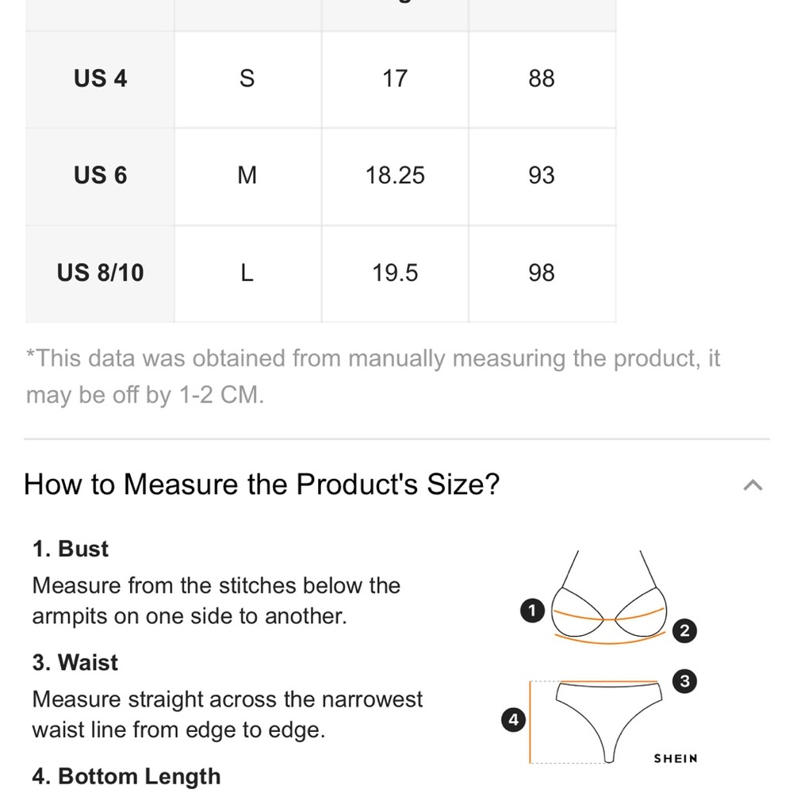Select the US 6 size row header
Viewport: 793px width, 793px height.
coord(100,175)
